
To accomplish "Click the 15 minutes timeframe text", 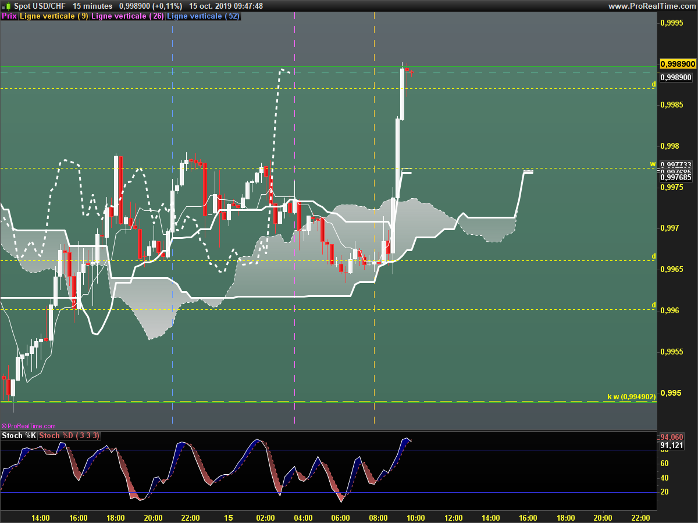I will 92,6.
